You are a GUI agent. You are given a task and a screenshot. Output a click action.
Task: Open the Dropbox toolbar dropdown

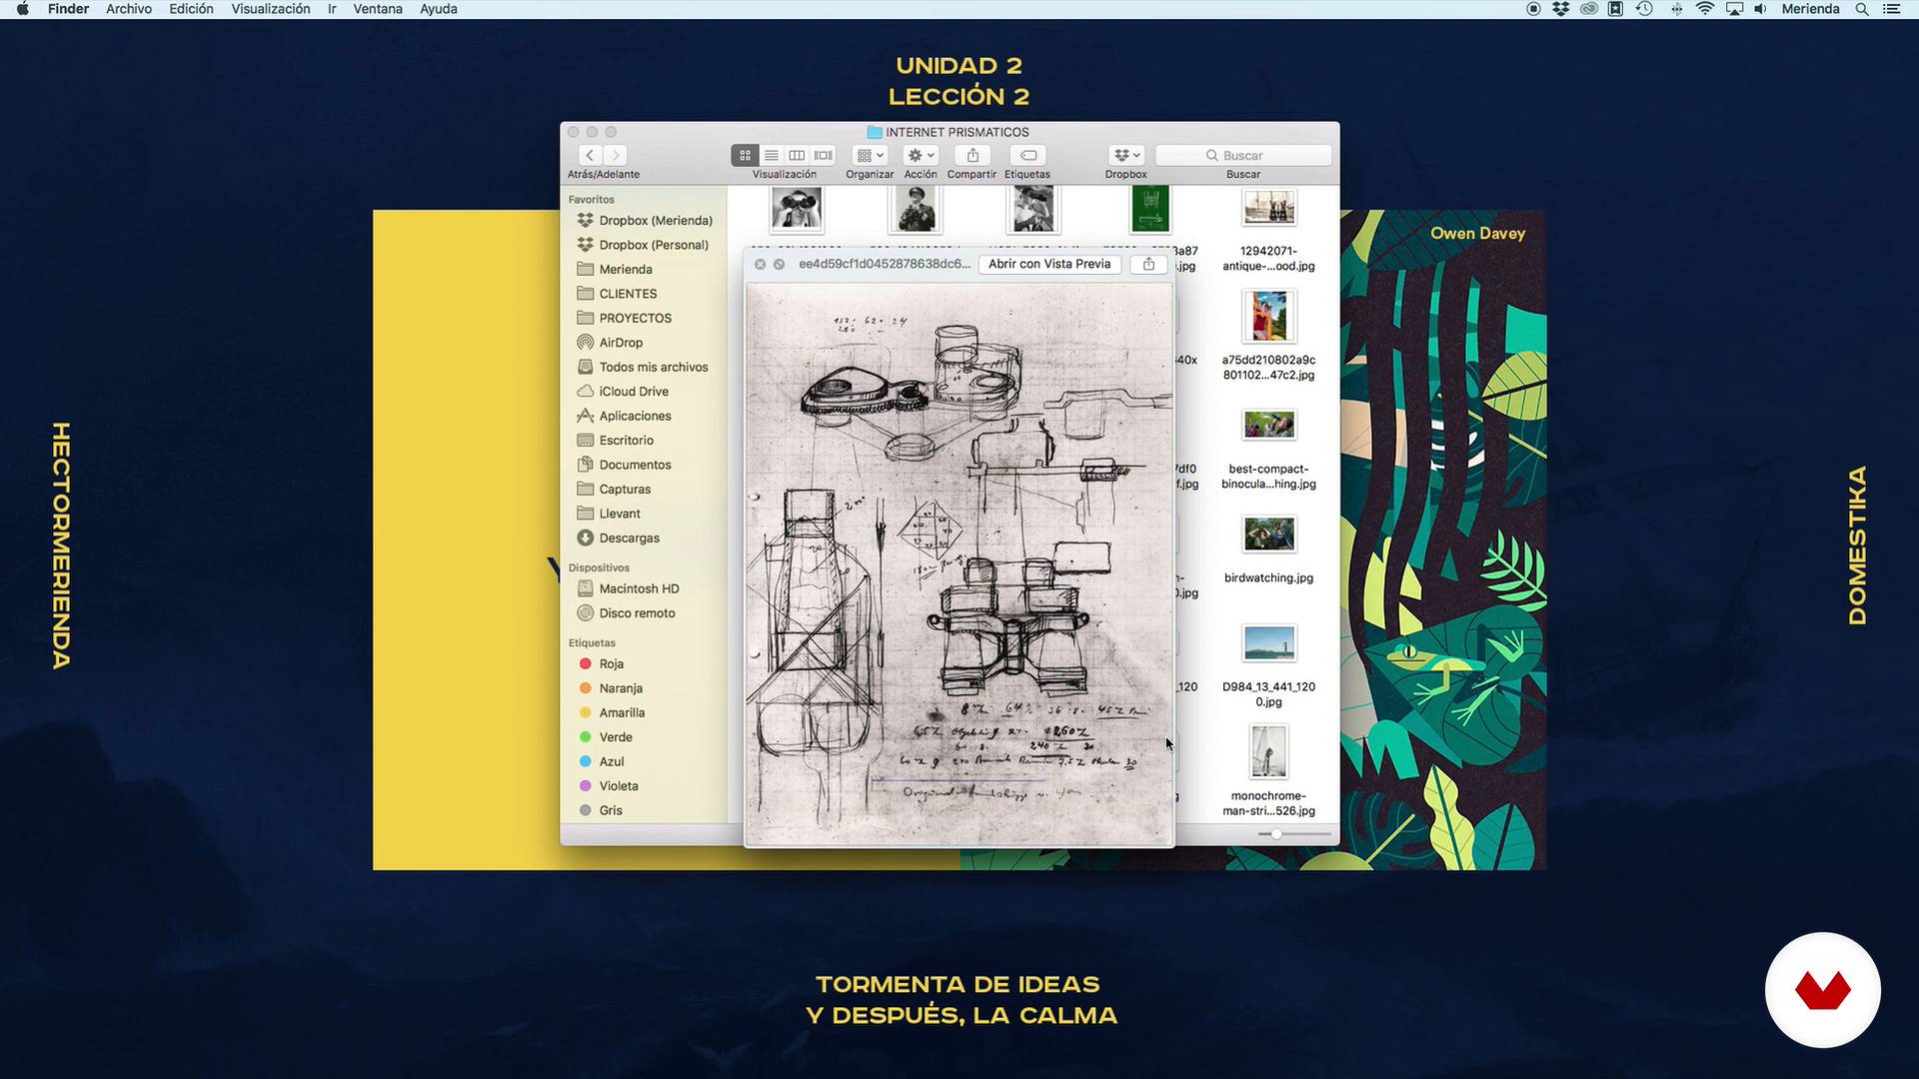[1126, 155]
